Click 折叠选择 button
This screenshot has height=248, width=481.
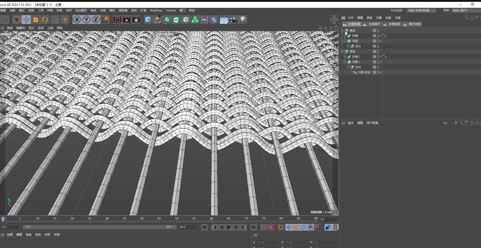[x=392, y=24]
